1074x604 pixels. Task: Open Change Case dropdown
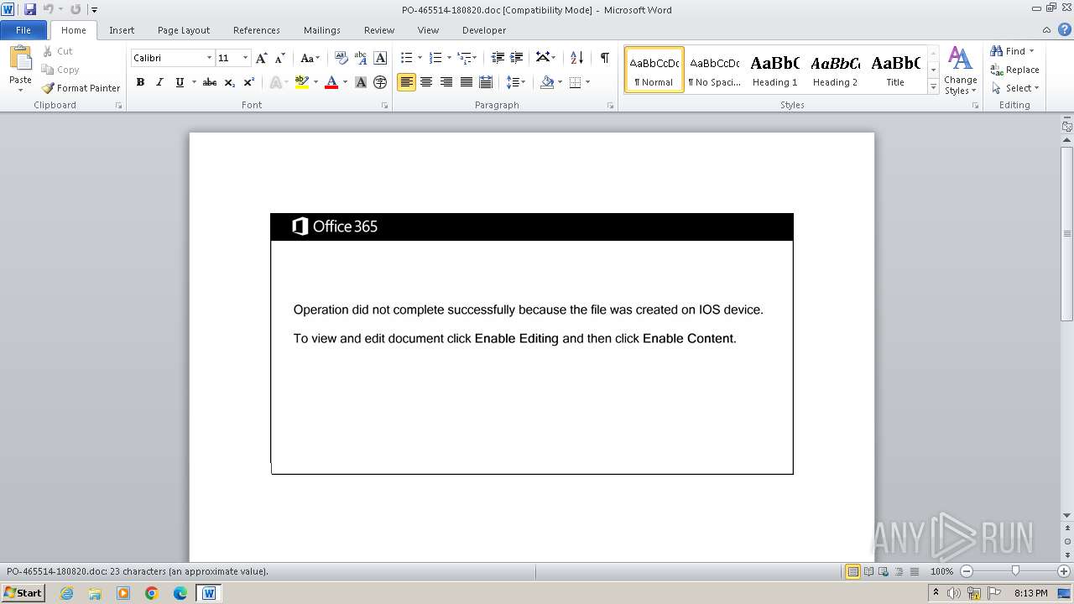(310, 58)
